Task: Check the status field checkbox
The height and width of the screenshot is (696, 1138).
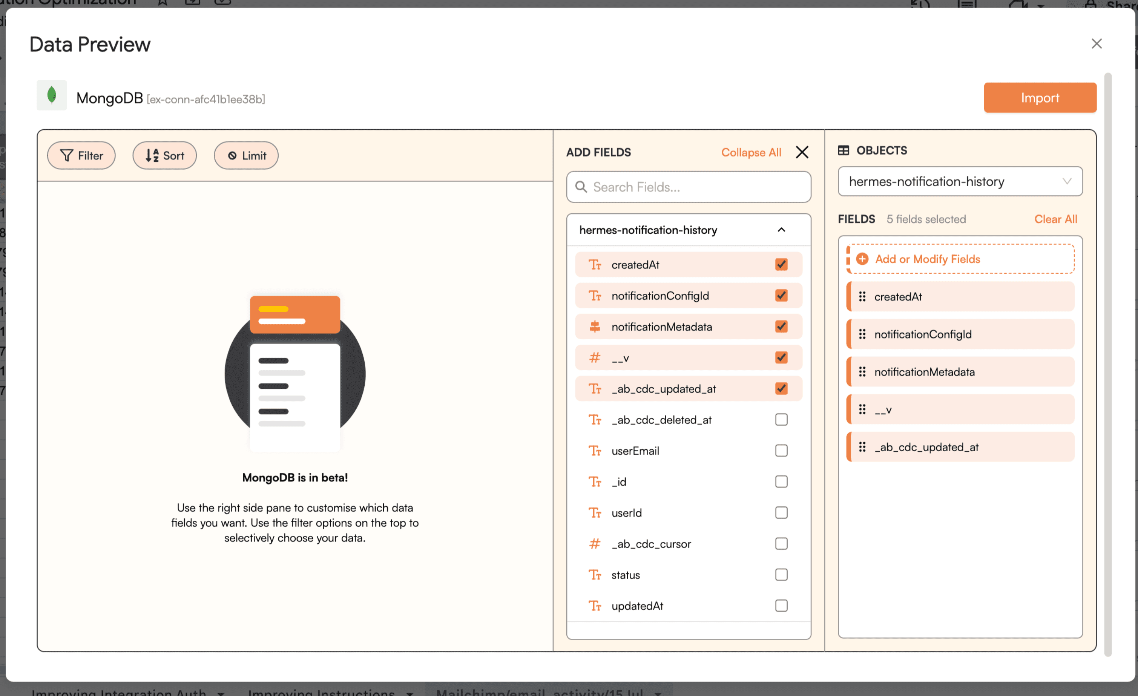Action: tap(781, 575)
